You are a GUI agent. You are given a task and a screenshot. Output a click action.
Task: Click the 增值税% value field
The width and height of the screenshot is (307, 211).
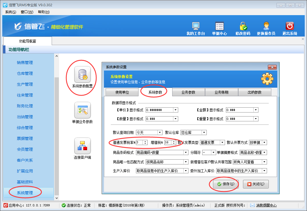168,142
